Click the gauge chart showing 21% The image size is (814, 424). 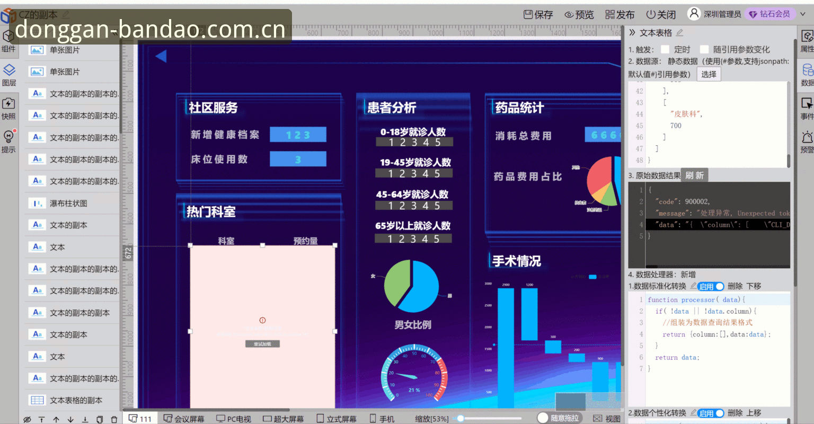414,374
